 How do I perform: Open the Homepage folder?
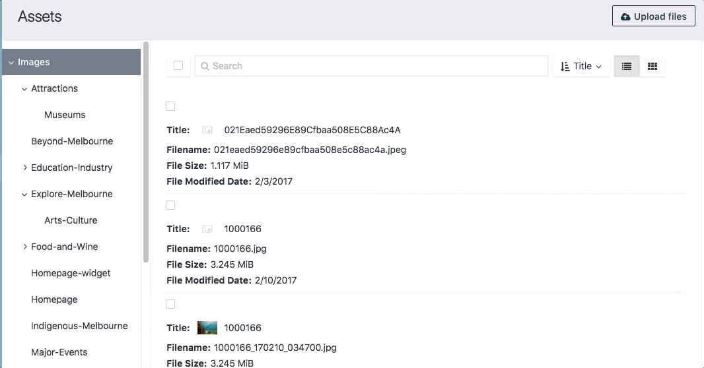click(x=54, y=299)
